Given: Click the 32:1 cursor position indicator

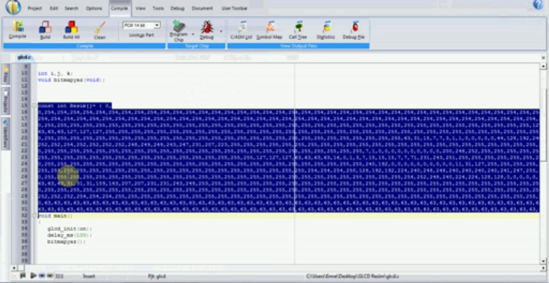Looking at the screenshot, I should 59,276.
